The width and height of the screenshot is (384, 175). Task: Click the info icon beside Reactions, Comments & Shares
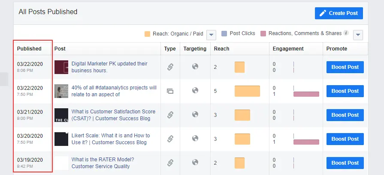point(346,33)
